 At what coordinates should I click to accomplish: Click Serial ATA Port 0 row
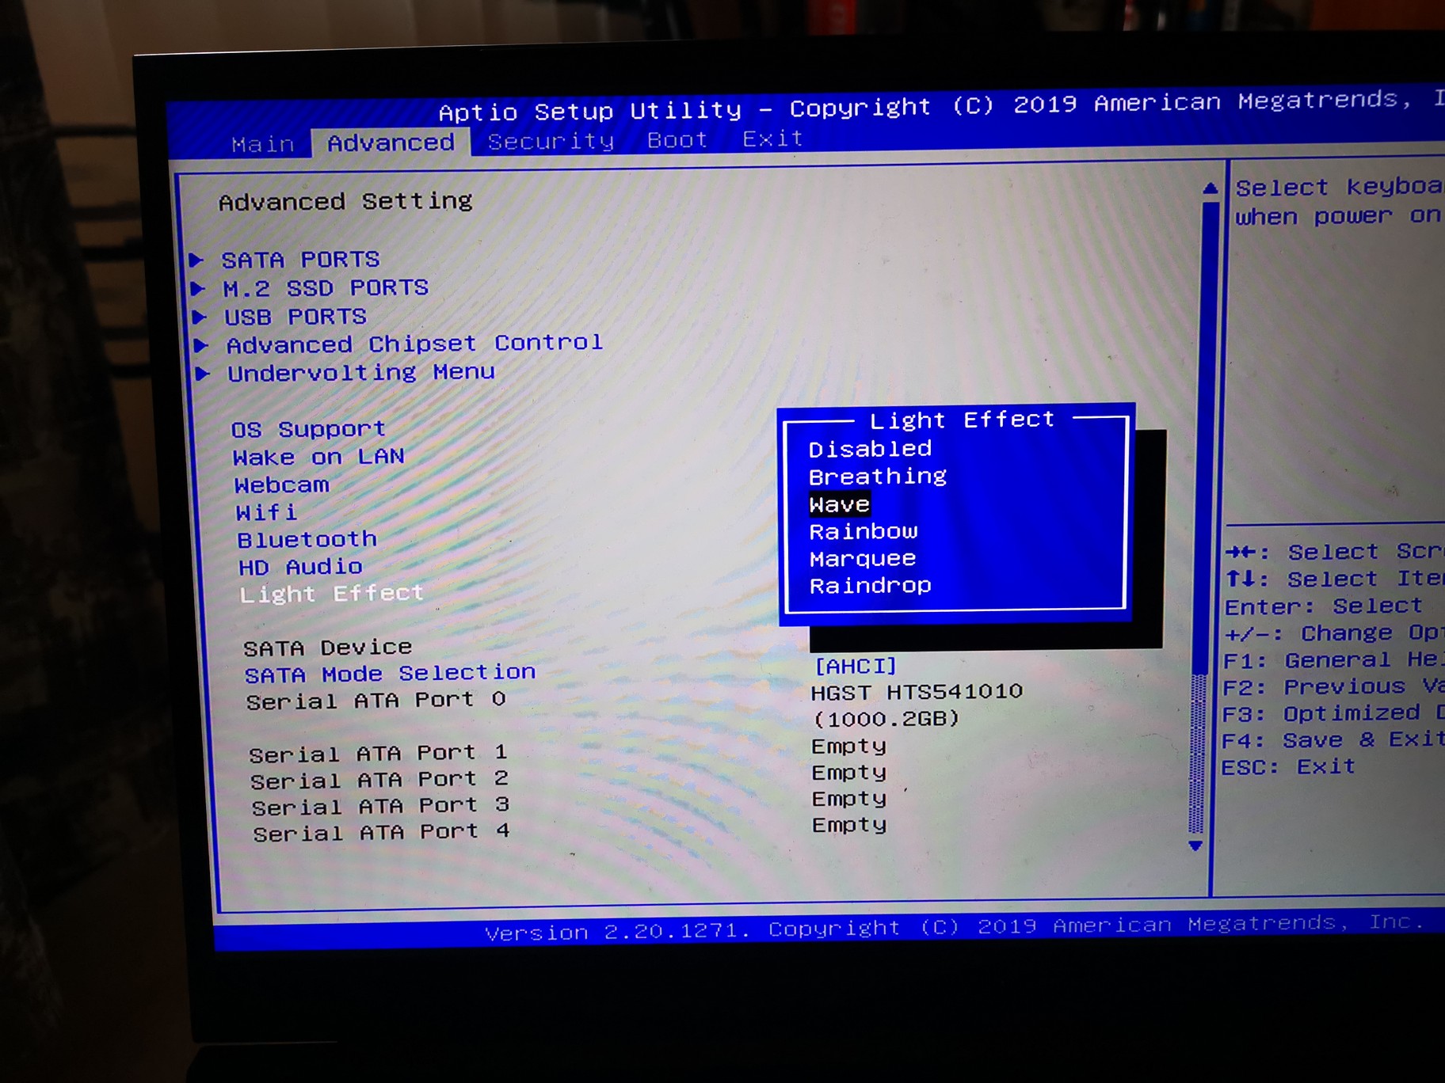click(x=376, y=701)
